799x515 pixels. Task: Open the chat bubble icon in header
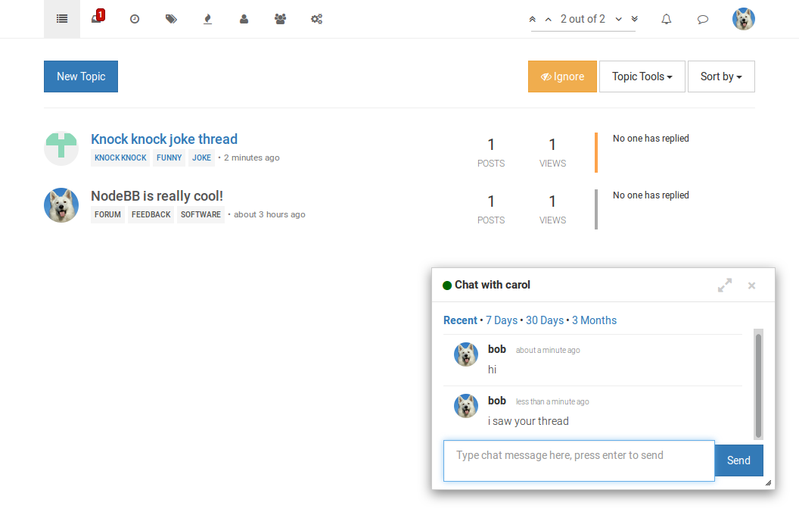tap(703, 19)
